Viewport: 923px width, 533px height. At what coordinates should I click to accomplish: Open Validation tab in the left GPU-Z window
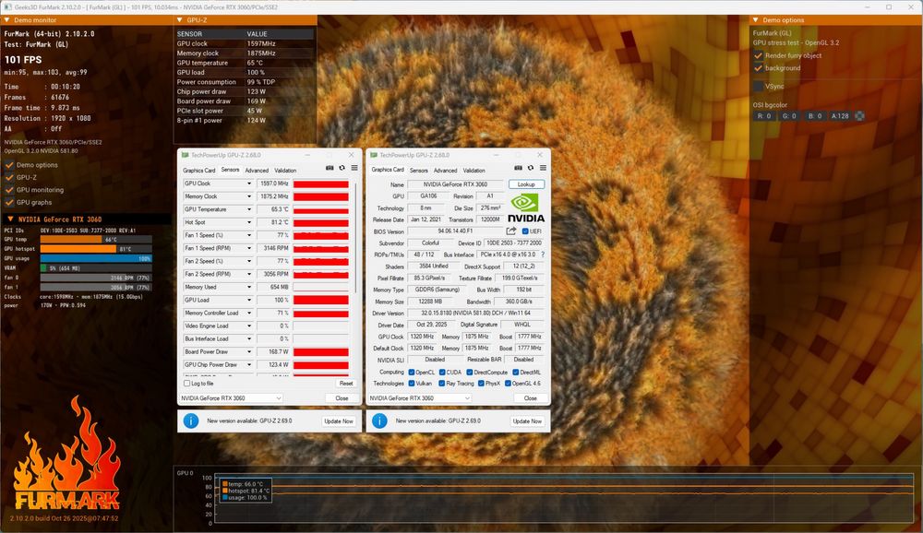(285, 171)
